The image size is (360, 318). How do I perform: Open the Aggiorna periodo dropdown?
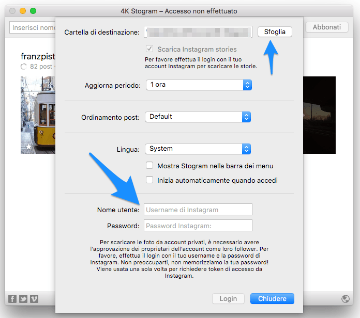[199, 85]
